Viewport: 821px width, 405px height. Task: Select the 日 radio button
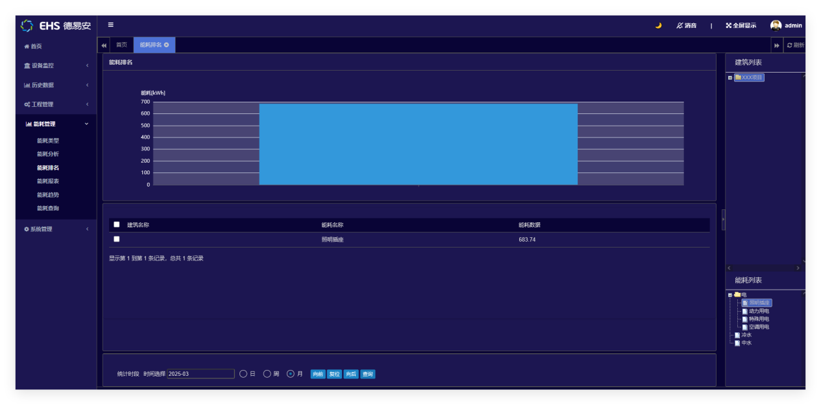[x=243, y=374]
